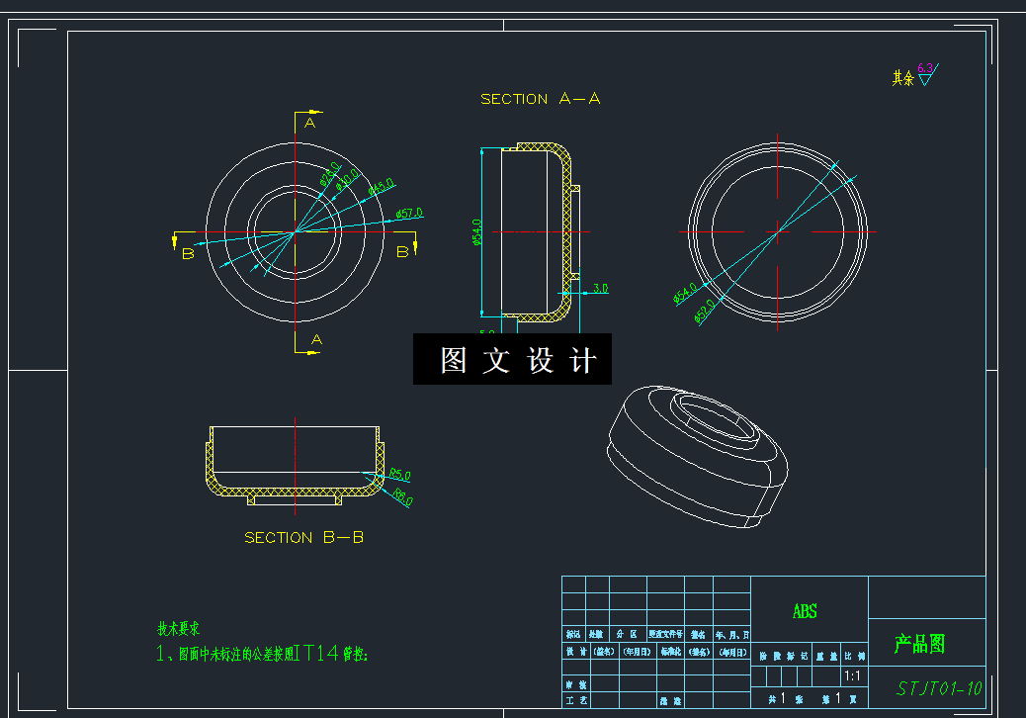Click the ø45.0 diameter dimension
The image size is (1026, 718).
click(x=381, y=187)
